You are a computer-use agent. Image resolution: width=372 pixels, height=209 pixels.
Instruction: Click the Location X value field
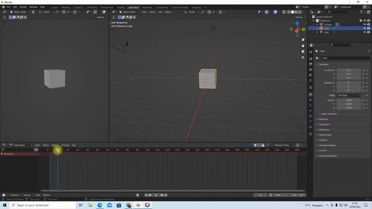tap(349, 70)
